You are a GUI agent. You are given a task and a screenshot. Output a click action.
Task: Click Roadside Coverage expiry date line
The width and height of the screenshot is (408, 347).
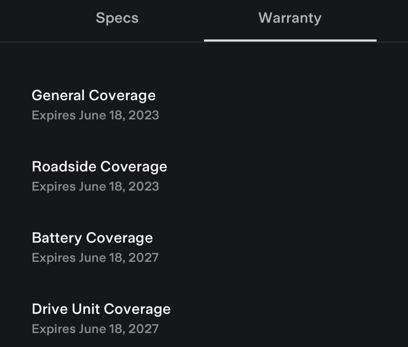click(95, 186)
